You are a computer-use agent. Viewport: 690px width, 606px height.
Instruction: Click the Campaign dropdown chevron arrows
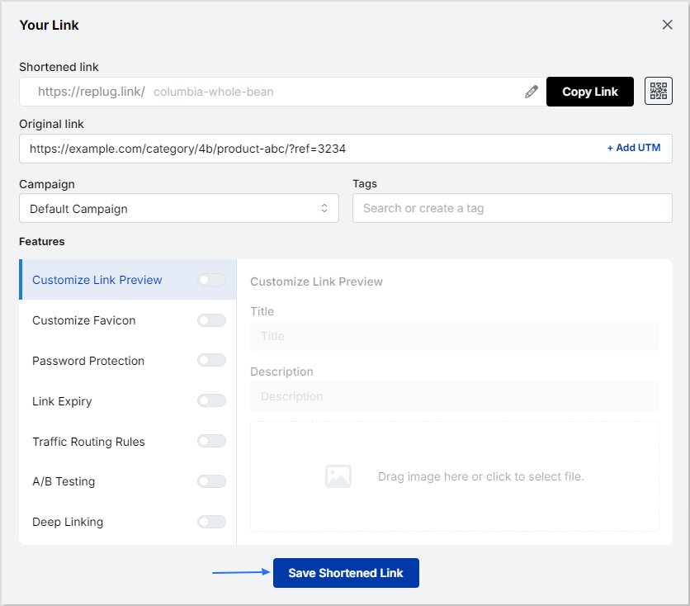tap(324, 208)
